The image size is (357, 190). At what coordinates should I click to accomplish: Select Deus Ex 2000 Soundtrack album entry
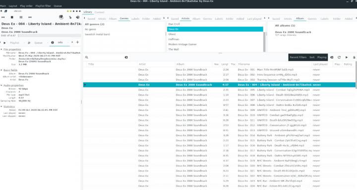293,34
